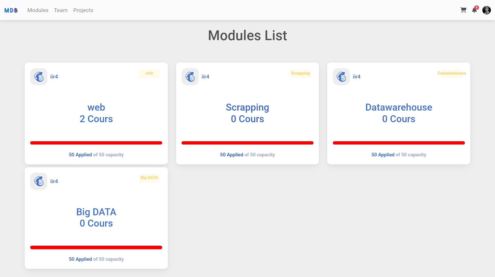
Task: Click the Mailchimp icon on the Datawarehouse card
Action: coord(341,76)
